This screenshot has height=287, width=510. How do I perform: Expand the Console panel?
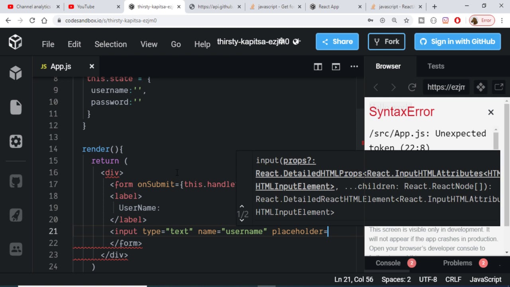[x=388, y=263]
